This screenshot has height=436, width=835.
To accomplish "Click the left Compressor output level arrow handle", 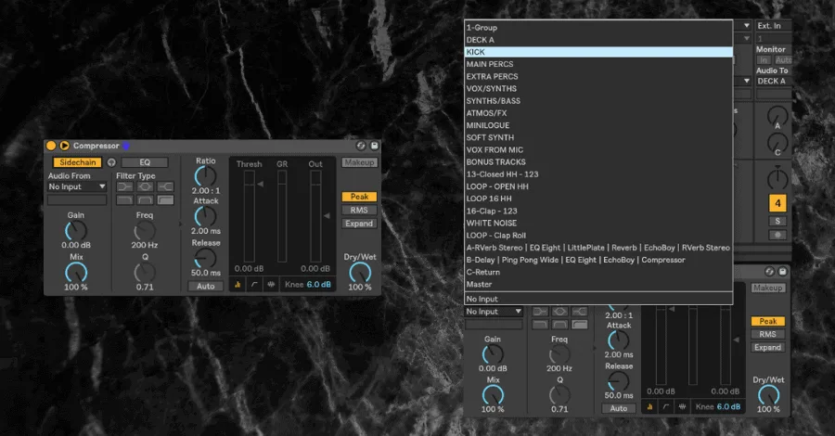I will 327,215.
